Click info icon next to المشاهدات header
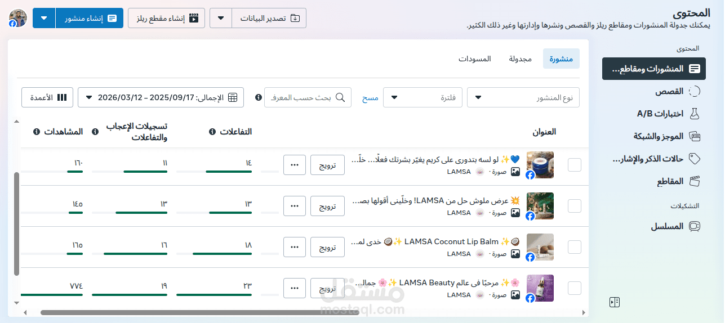This screenshot has height=323, width=725. tap(37, 132)
